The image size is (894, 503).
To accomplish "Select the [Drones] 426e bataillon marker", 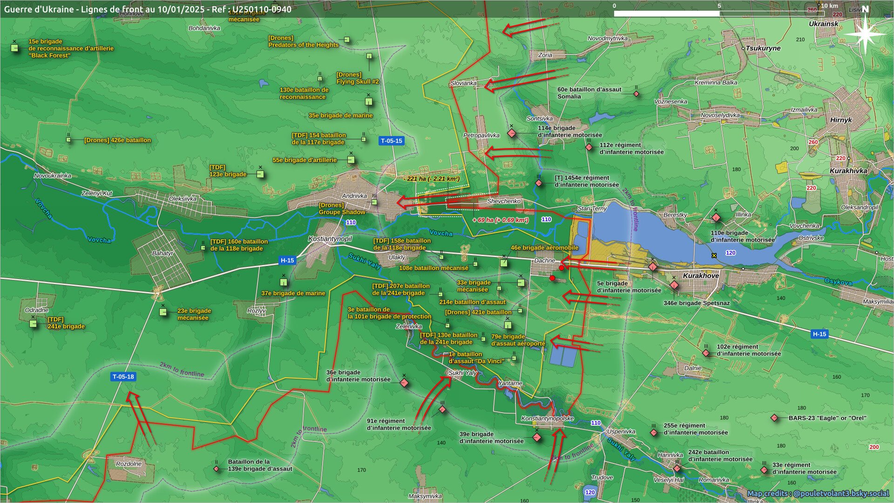I will pyautogui.click(x=68, y=140).
